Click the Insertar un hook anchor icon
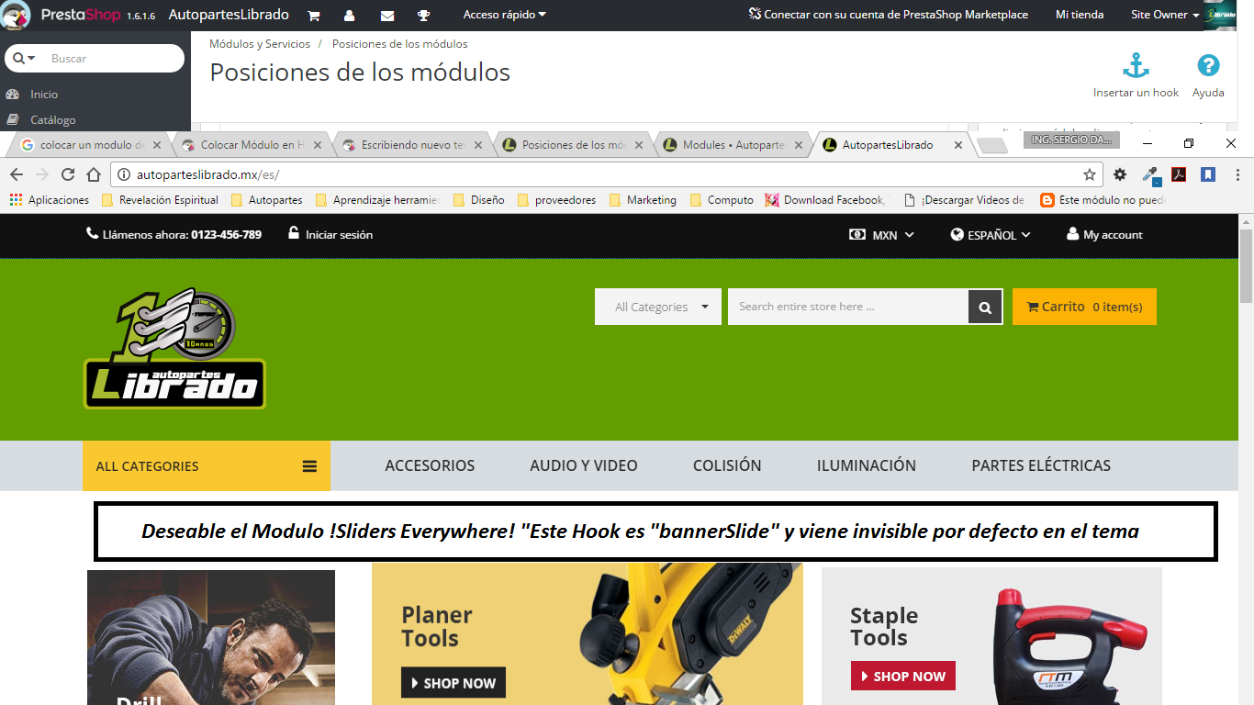 (1136, 66)
